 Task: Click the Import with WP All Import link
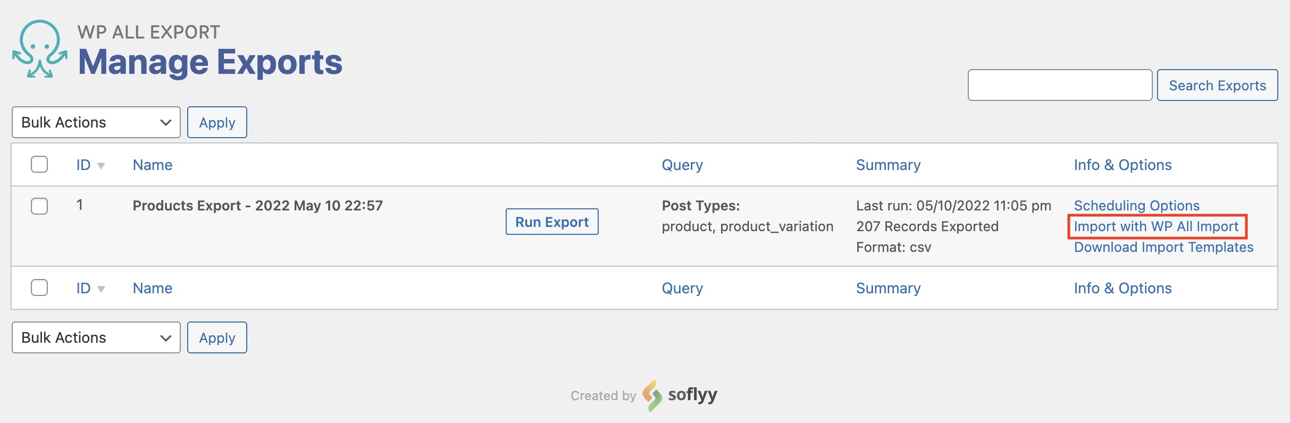point(1156,226)
